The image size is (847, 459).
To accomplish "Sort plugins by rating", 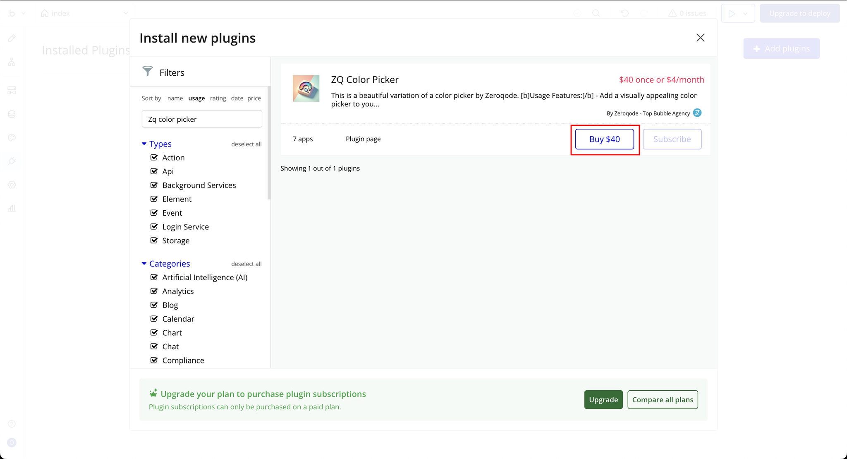I will click(x=218, y=98).
